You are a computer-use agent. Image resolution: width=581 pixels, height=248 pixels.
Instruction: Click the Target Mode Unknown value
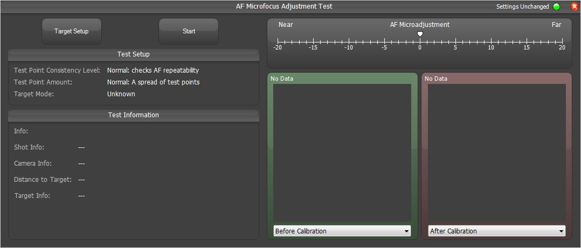(121, 94)
